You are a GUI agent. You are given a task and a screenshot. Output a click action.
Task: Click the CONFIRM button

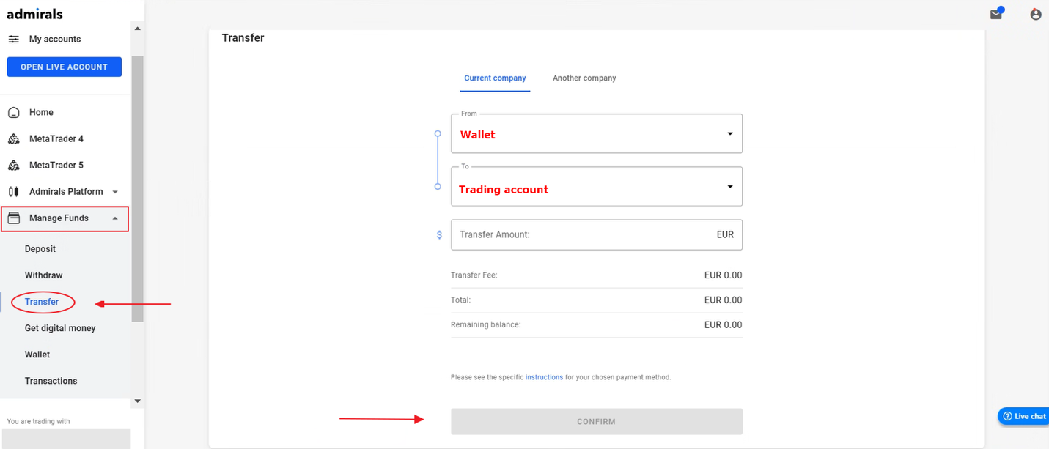click(x=597, y=422)
